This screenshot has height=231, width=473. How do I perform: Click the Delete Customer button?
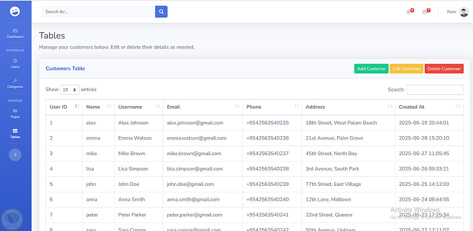coord(444,68)
